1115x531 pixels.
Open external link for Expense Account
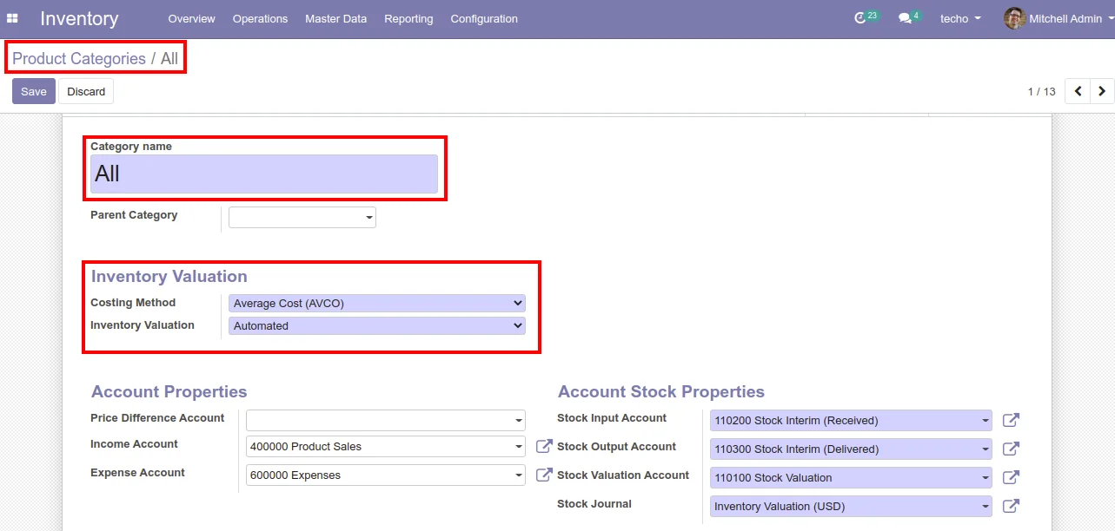click(544, 475)
